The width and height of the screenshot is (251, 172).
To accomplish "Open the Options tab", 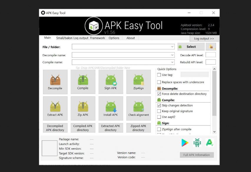I will (114, 38).
